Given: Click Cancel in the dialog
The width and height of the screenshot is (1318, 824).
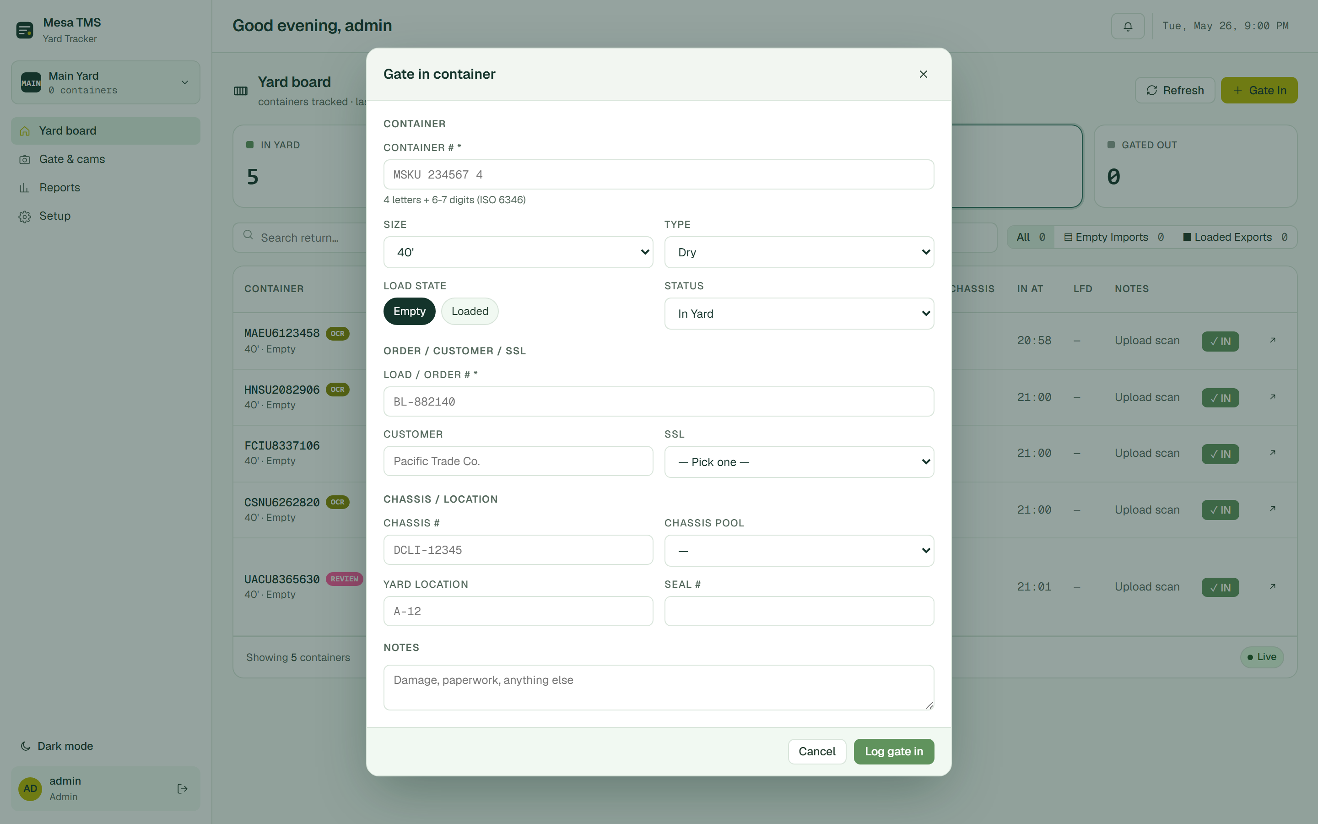Looking at the screenshot, I should pos(817,752).
